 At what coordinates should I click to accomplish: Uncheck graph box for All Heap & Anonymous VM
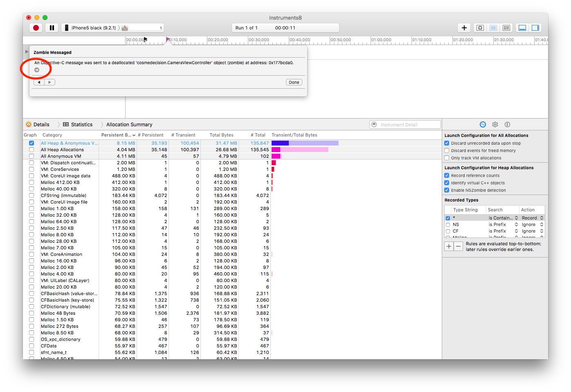point(31,143)
